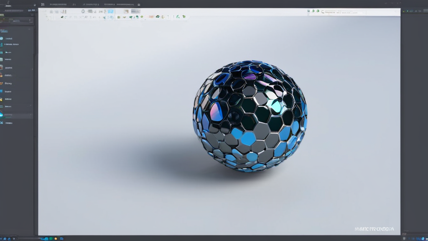Select the honeycomb sphere model in the viewport
Viewport: 428px width, 241px height.
point(250,116)
